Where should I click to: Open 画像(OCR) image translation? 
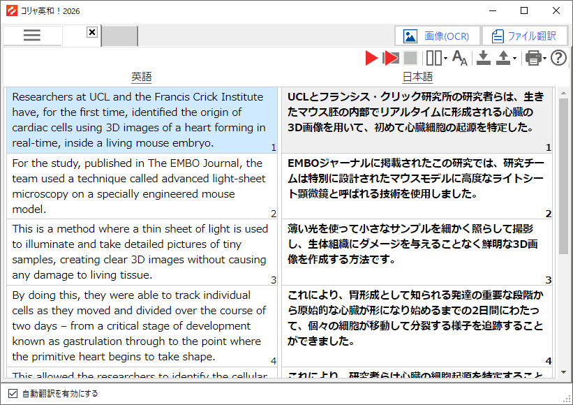(437, 36)
